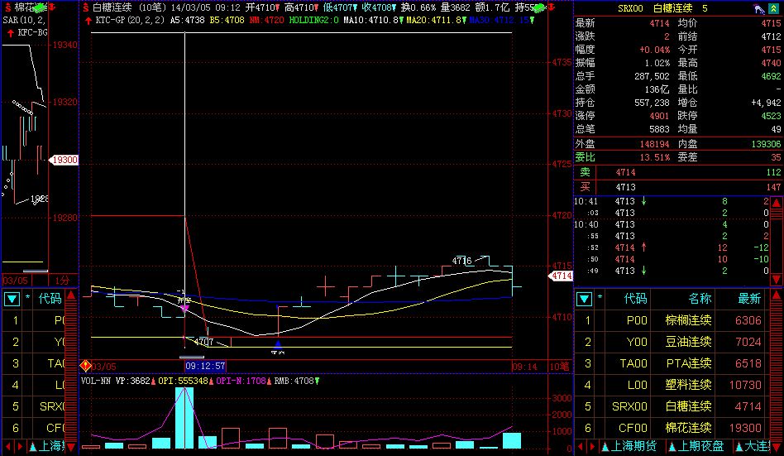The width and height of the screenshot is (784, 456).
Task: Click the magenta down-arrow signal marker on chart
Action: [184, 309]
